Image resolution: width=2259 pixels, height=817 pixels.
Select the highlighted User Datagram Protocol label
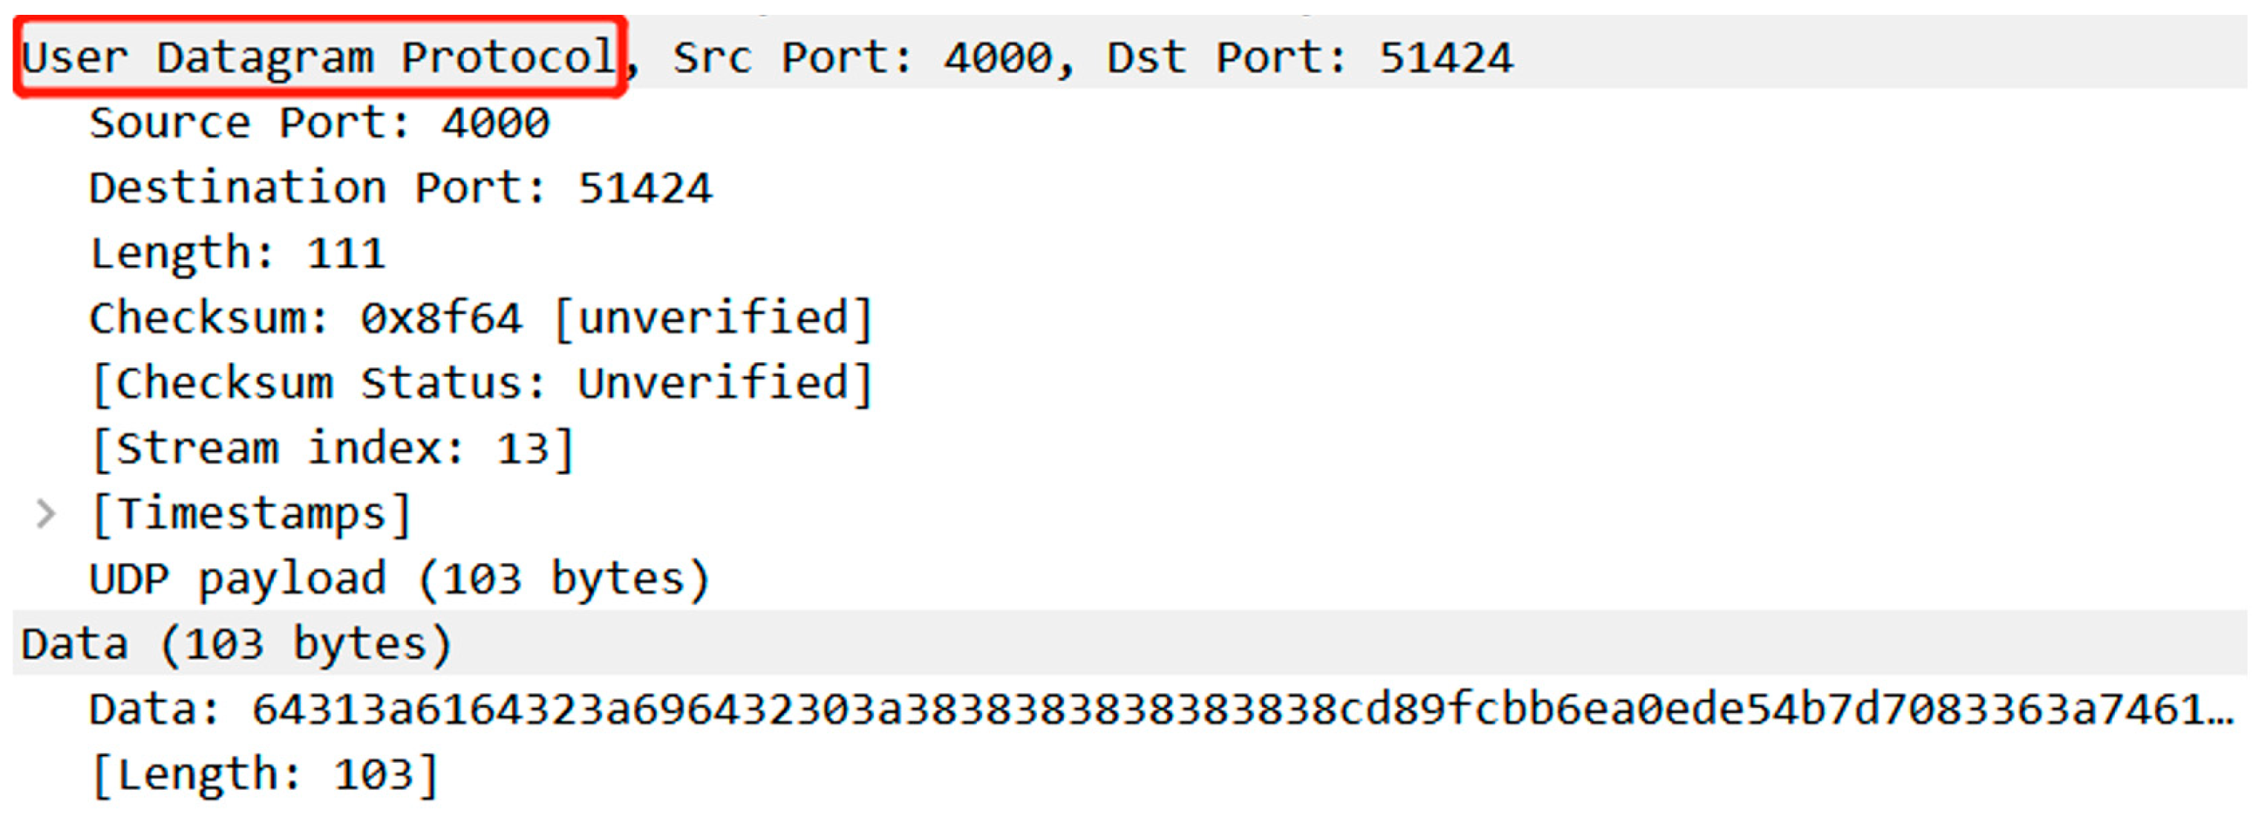[x=318, y=58]
